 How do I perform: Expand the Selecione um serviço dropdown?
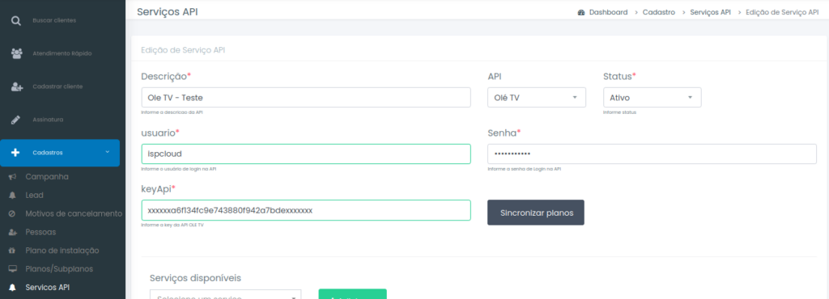pyautogui.click(x=226, y=294)
